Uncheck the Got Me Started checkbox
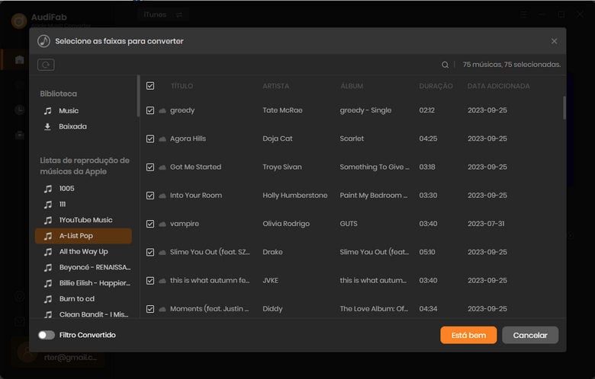The width and height of the screenshot is (595, 379). [x=150, y=167]
